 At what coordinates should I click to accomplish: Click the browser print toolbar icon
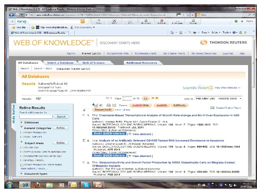(x=195, y=32)
